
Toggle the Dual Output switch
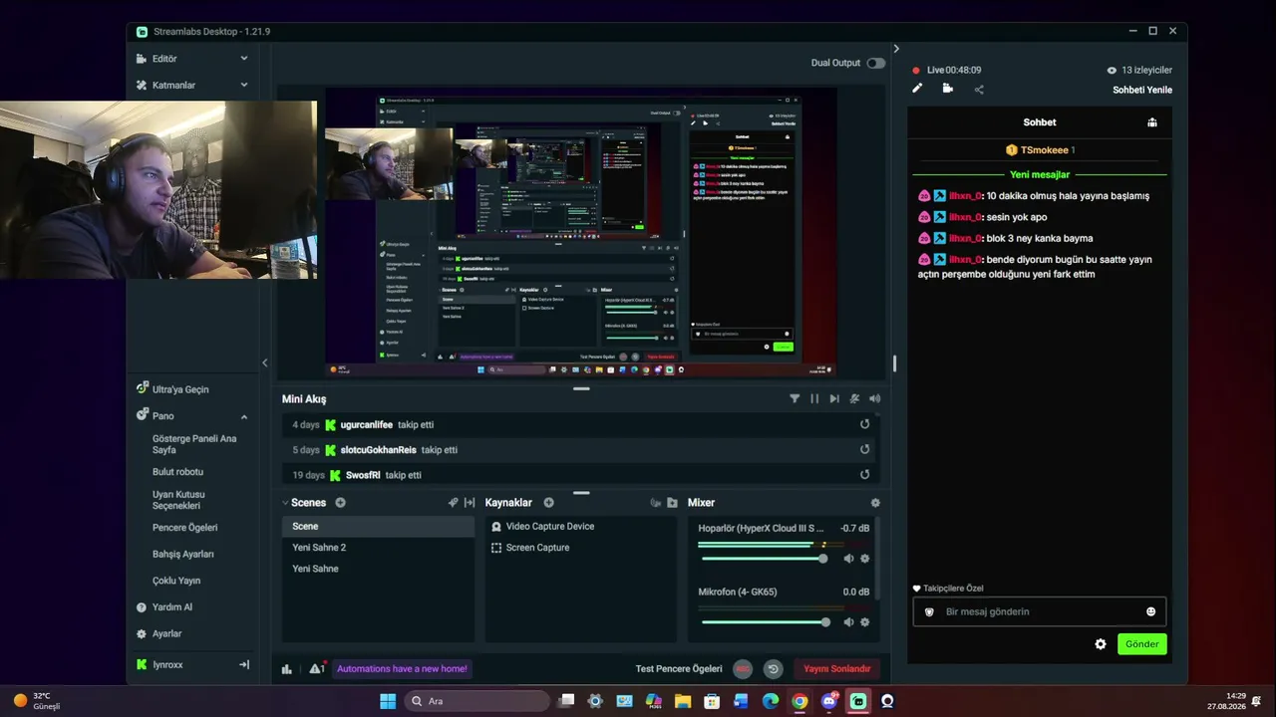click(875, 63)
